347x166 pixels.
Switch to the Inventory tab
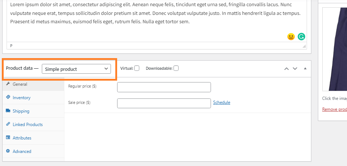coord(33,98)
